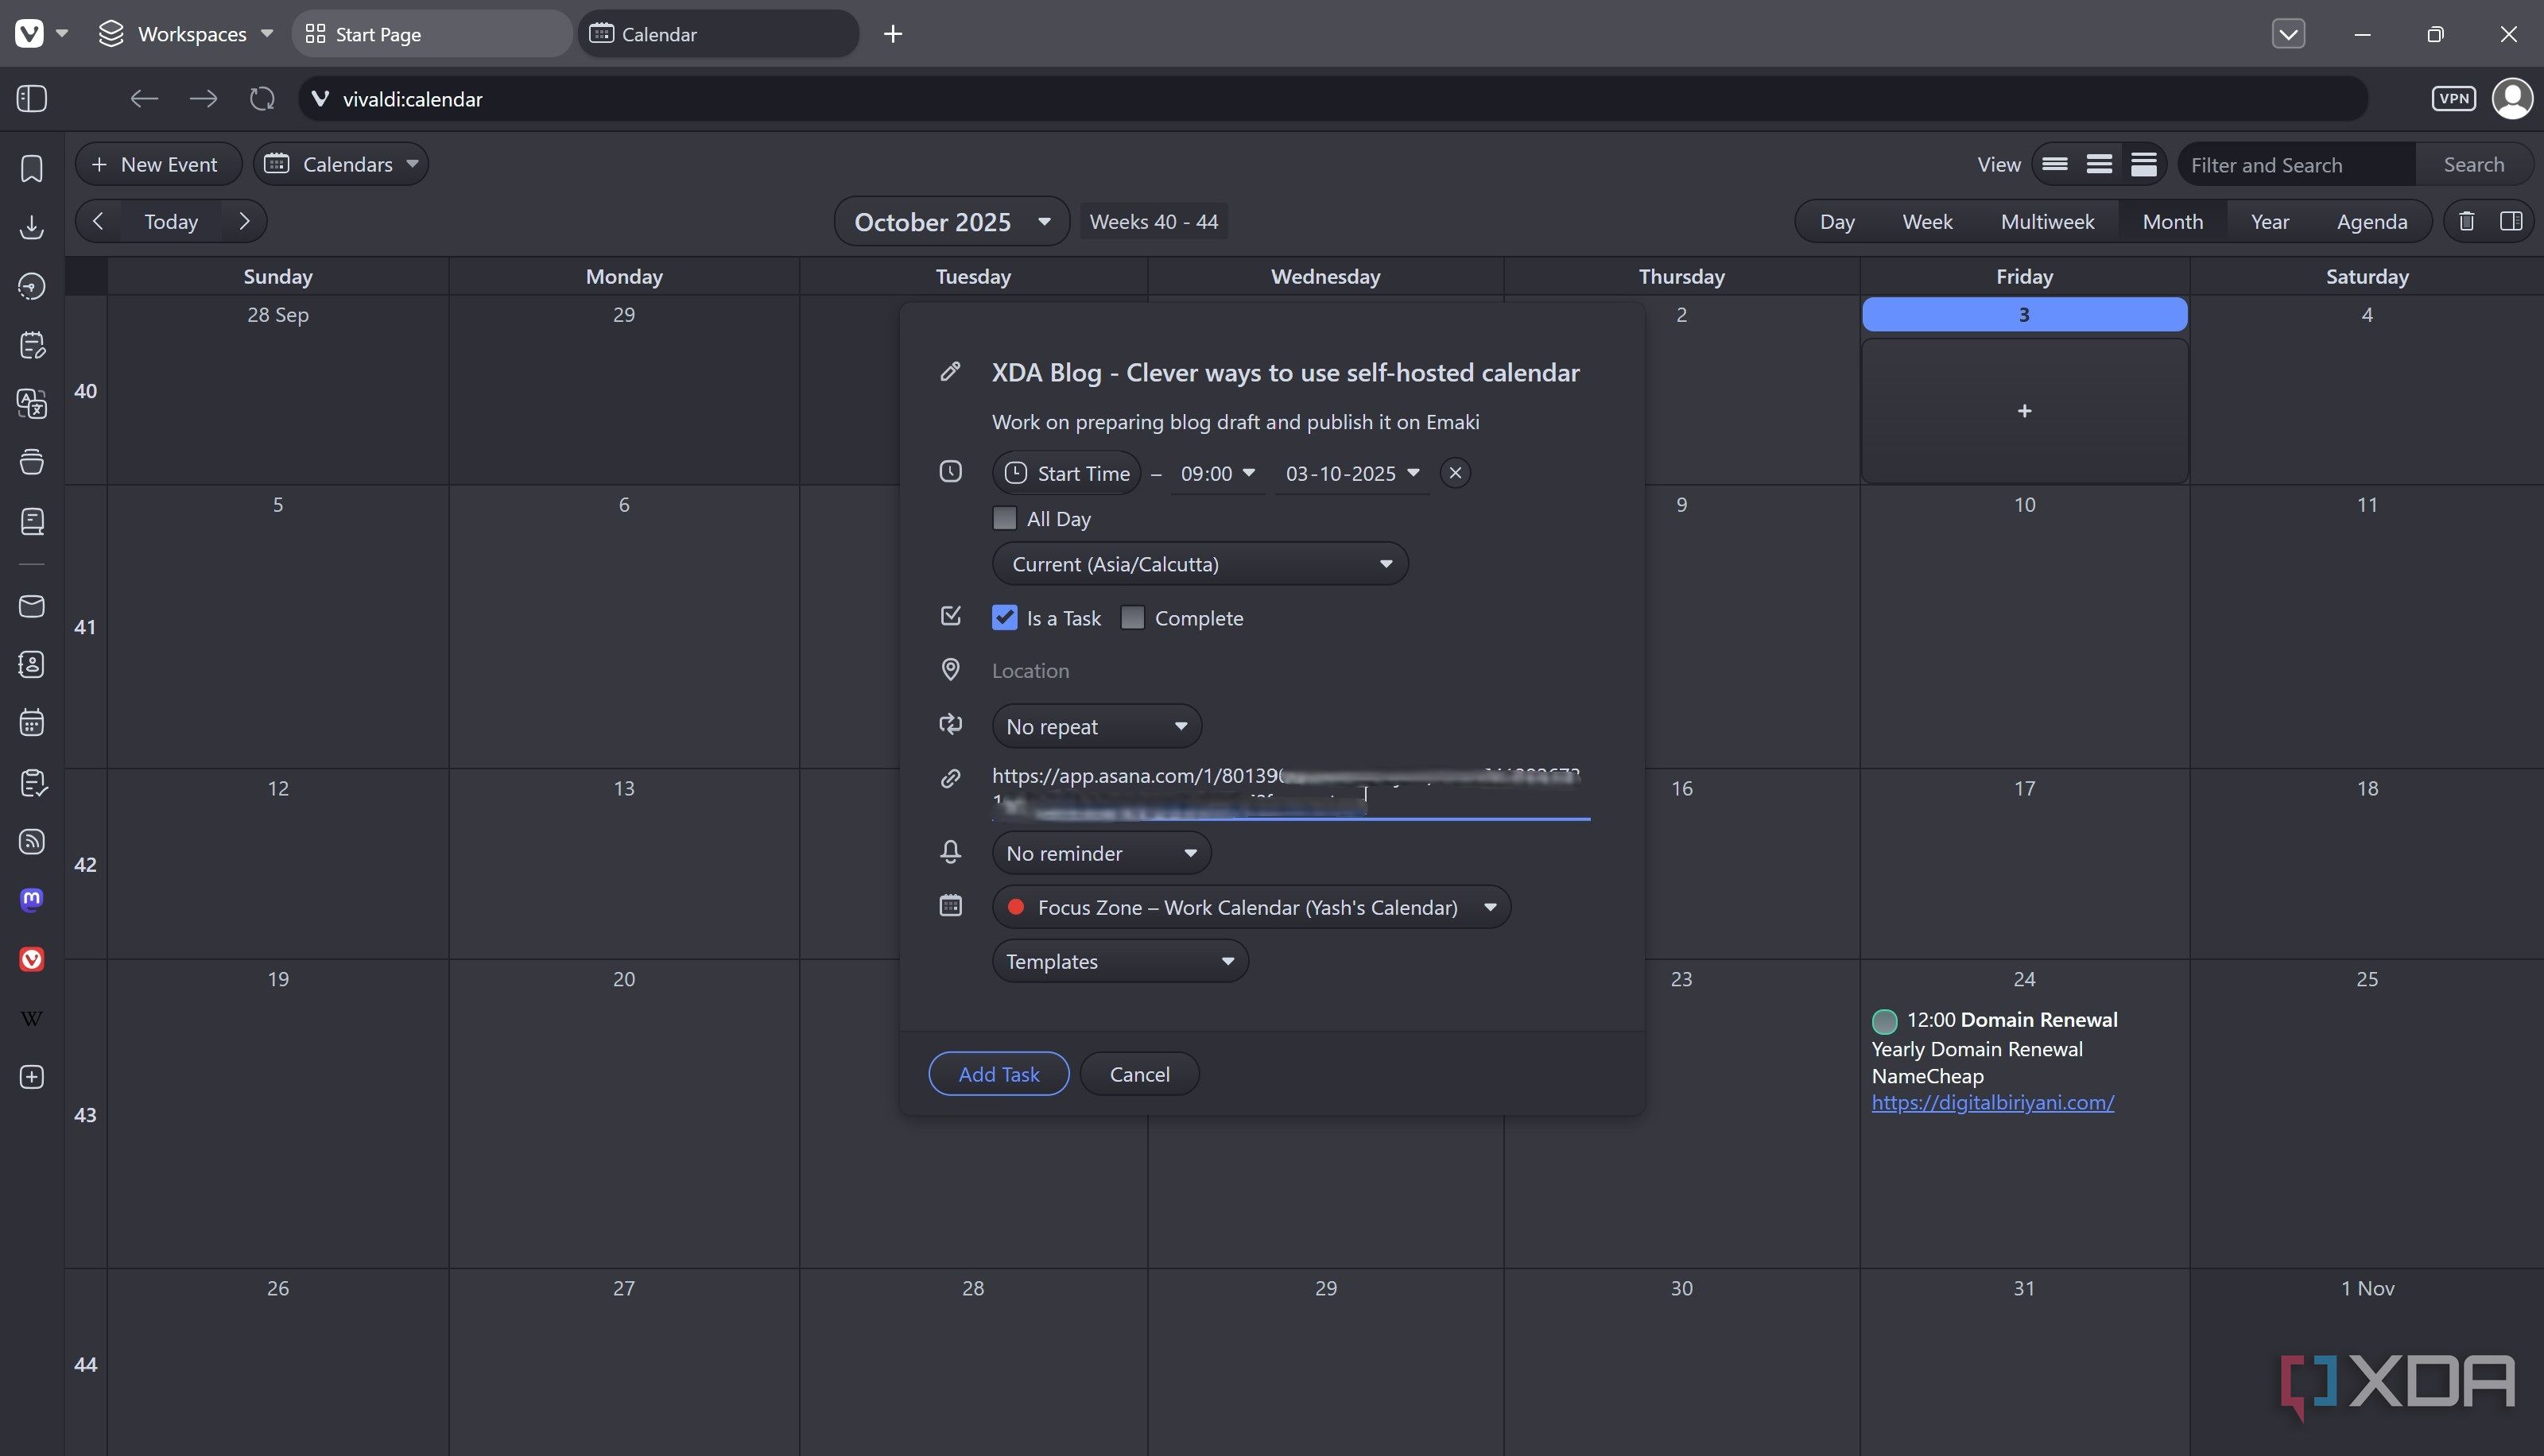Screen dimensions: 2544x1456
Task: Select minimal event view layout
Action: coord(2054,164)
